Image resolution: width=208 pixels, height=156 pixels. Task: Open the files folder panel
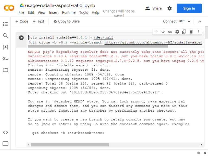(5, 70)
